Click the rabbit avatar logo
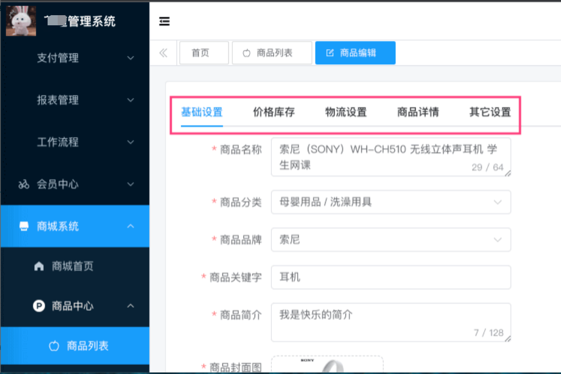Viewport: 561px width, 374px height. pyautogui.click(x=21, y=21)
